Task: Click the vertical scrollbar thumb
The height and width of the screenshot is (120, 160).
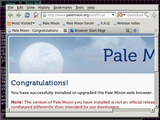Action: tap(156, 54)
